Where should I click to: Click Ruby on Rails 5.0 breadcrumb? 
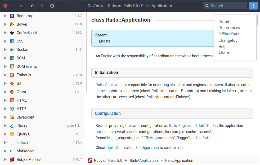point(108,161)
